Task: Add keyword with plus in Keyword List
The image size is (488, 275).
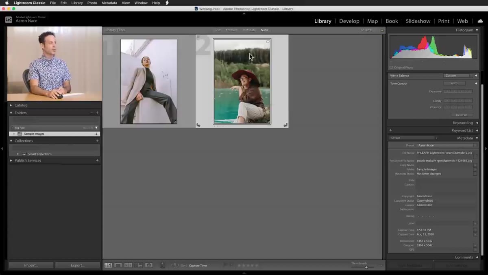Action: coord(390,131)
